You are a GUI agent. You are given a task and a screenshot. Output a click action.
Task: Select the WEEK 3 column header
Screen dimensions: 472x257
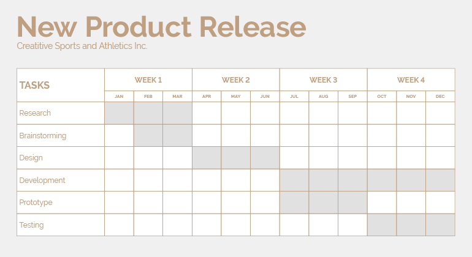tap(323, 80)
